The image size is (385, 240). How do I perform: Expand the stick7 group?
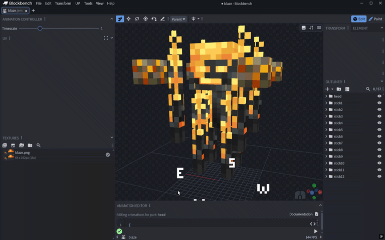(326, 143)
